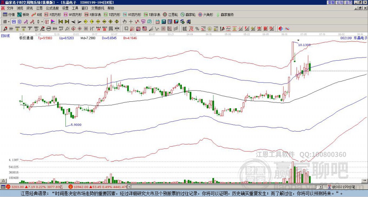Click the 5.9000 low price label
Screen dimensions: 368x197
76,125
